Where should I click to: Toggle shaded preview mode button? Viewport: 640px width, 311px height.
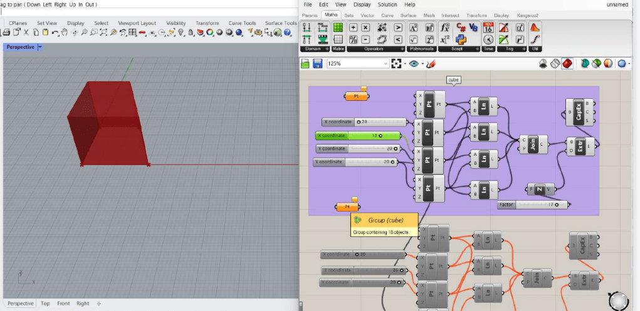pyautogui.click(x=567, y=64)
